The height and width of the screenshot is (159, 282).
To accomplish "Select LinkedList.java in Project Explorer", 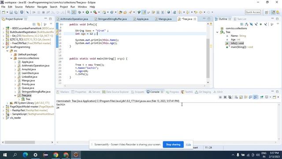I will pyautogui.click(x=30, y=77).
